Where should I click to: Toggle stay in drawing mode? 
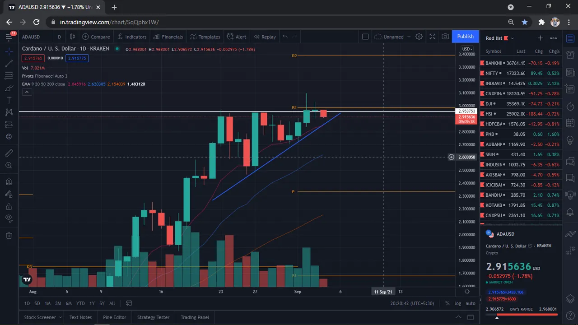coord(9,195)
